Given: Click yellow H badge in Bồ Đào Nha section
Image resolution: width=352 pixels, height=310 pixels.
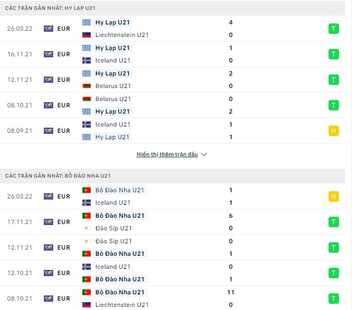Looking at the screenshot, I should coord(334,196).
